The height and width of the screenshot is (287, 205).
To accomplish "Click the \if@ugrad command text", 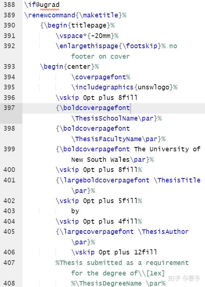I will click(x=42, y=5).
